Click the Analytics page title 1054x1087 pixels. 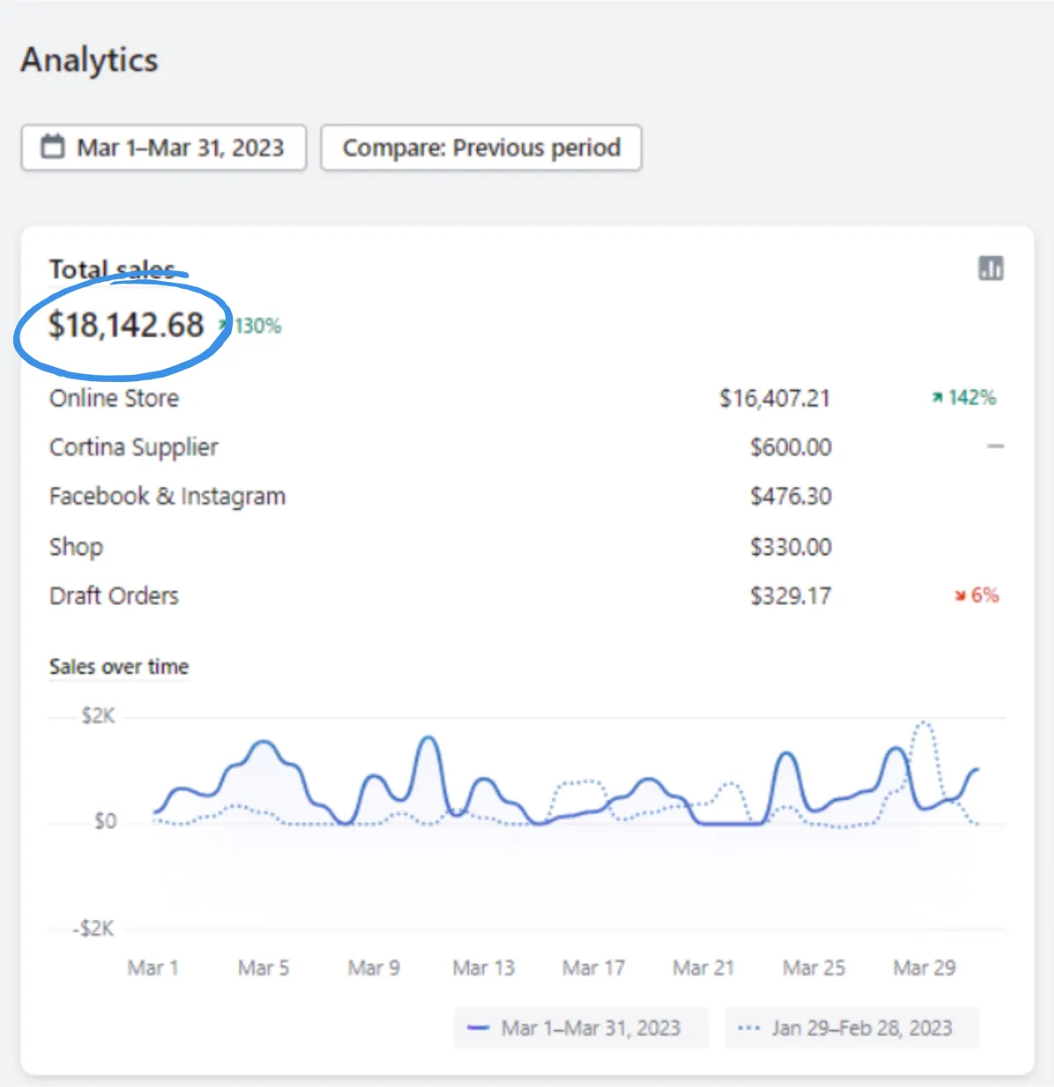coord(90,60)
